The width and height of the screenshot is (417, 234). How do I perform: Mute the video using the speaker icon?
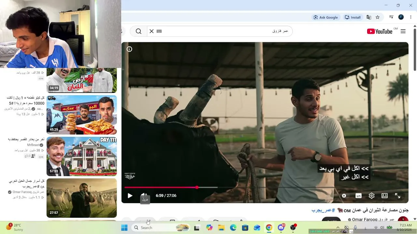point(144,196)
